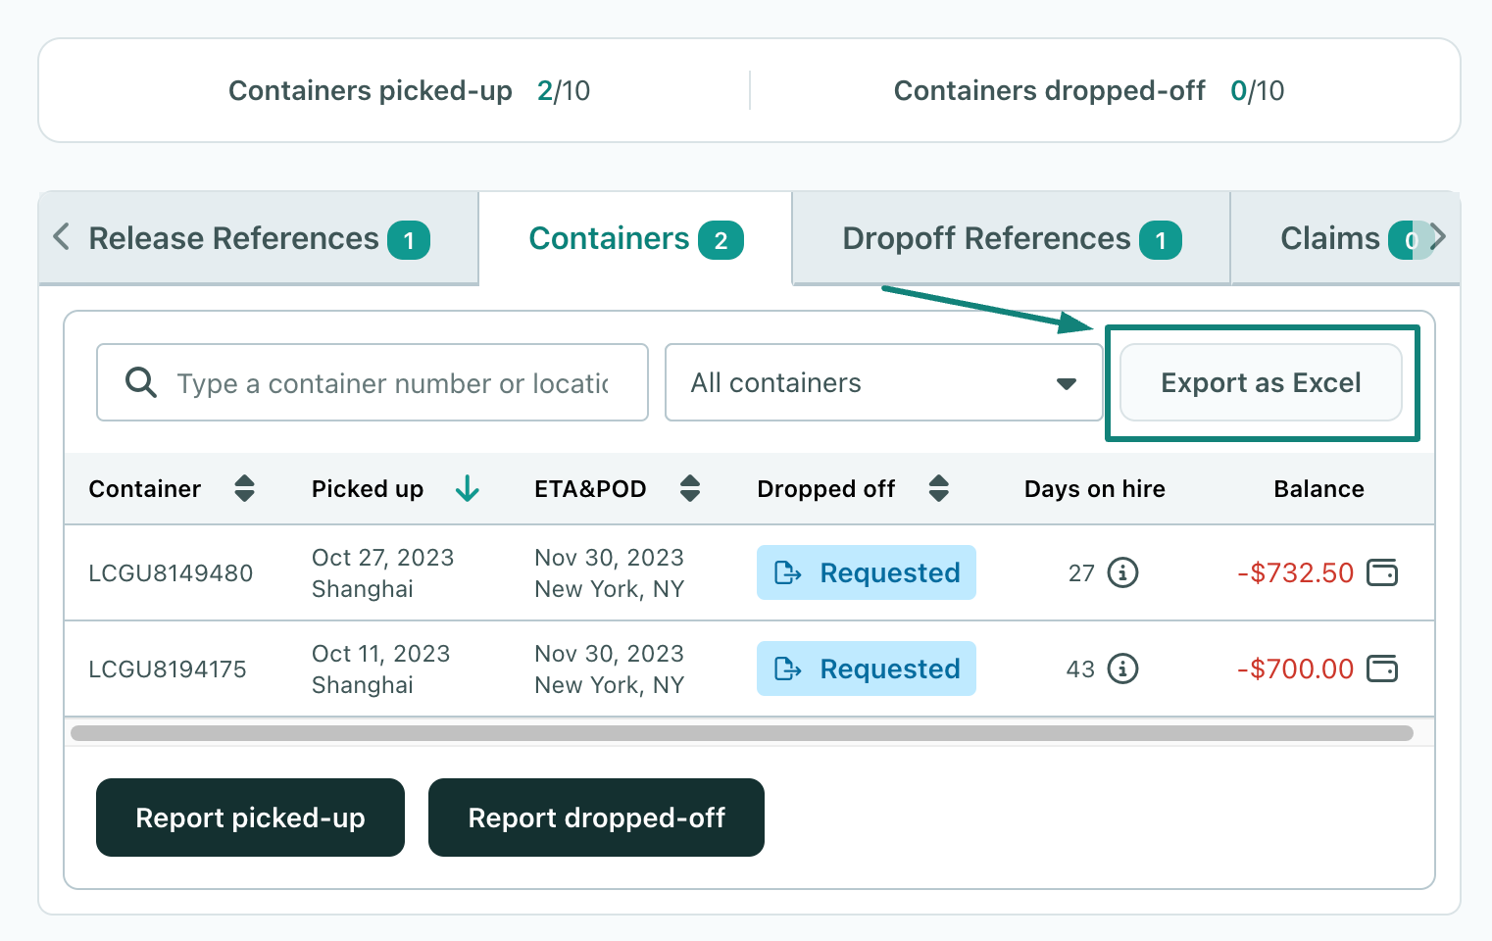Open the All containers dropdown
This screenshot has width=1492, height=941.
882,382
